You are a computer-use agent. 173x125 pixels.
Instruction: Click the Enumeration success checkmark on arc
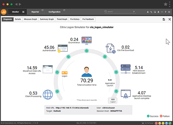coord(86,51)
